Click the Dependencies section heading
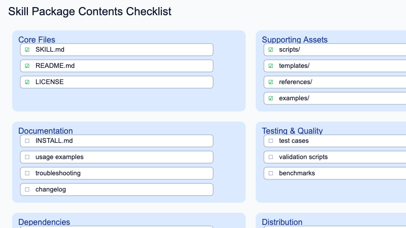The height and width of the screenshot is (228, 406). tap(44, 222)
